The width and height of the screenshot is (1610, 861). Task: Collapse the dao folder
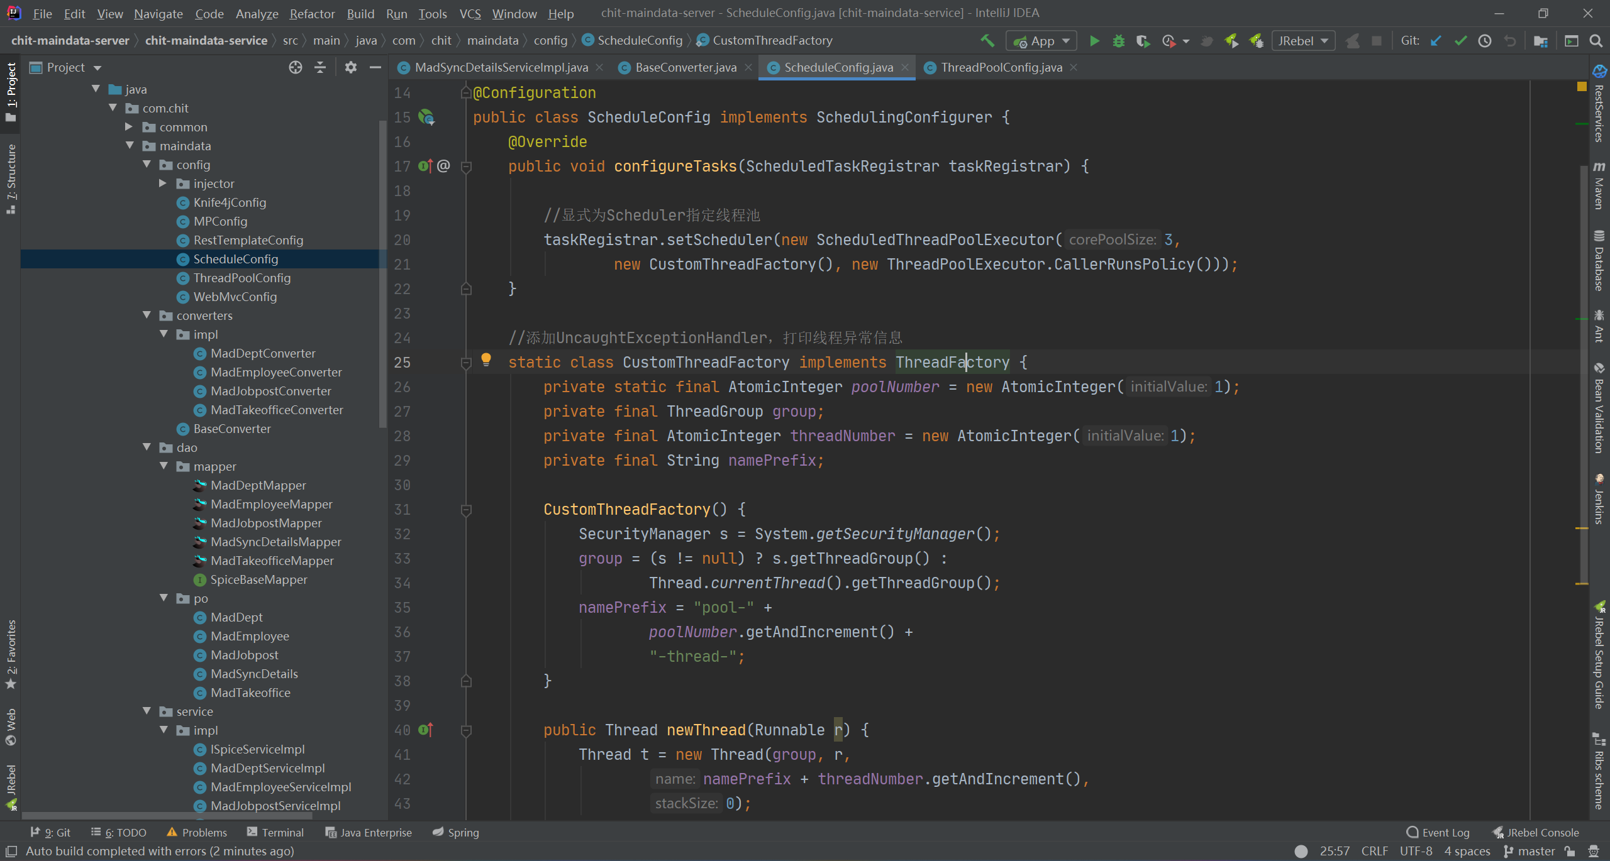point(147,447)
